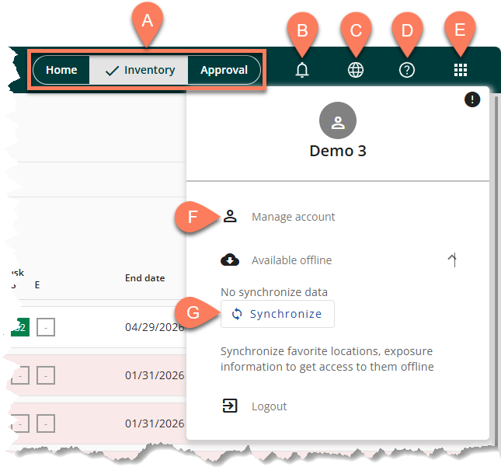The height and width of the screenshot is (467, 501).
Task: Collapse the Available offline section chevron
Action: click(452, 260)
